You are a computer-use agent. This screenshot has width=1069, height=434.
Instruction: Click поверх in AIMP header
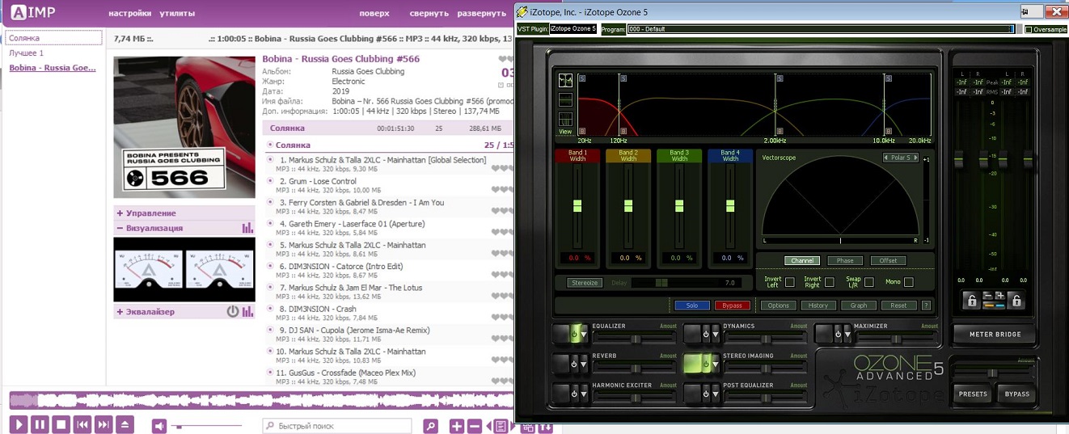tap(374, 14)
